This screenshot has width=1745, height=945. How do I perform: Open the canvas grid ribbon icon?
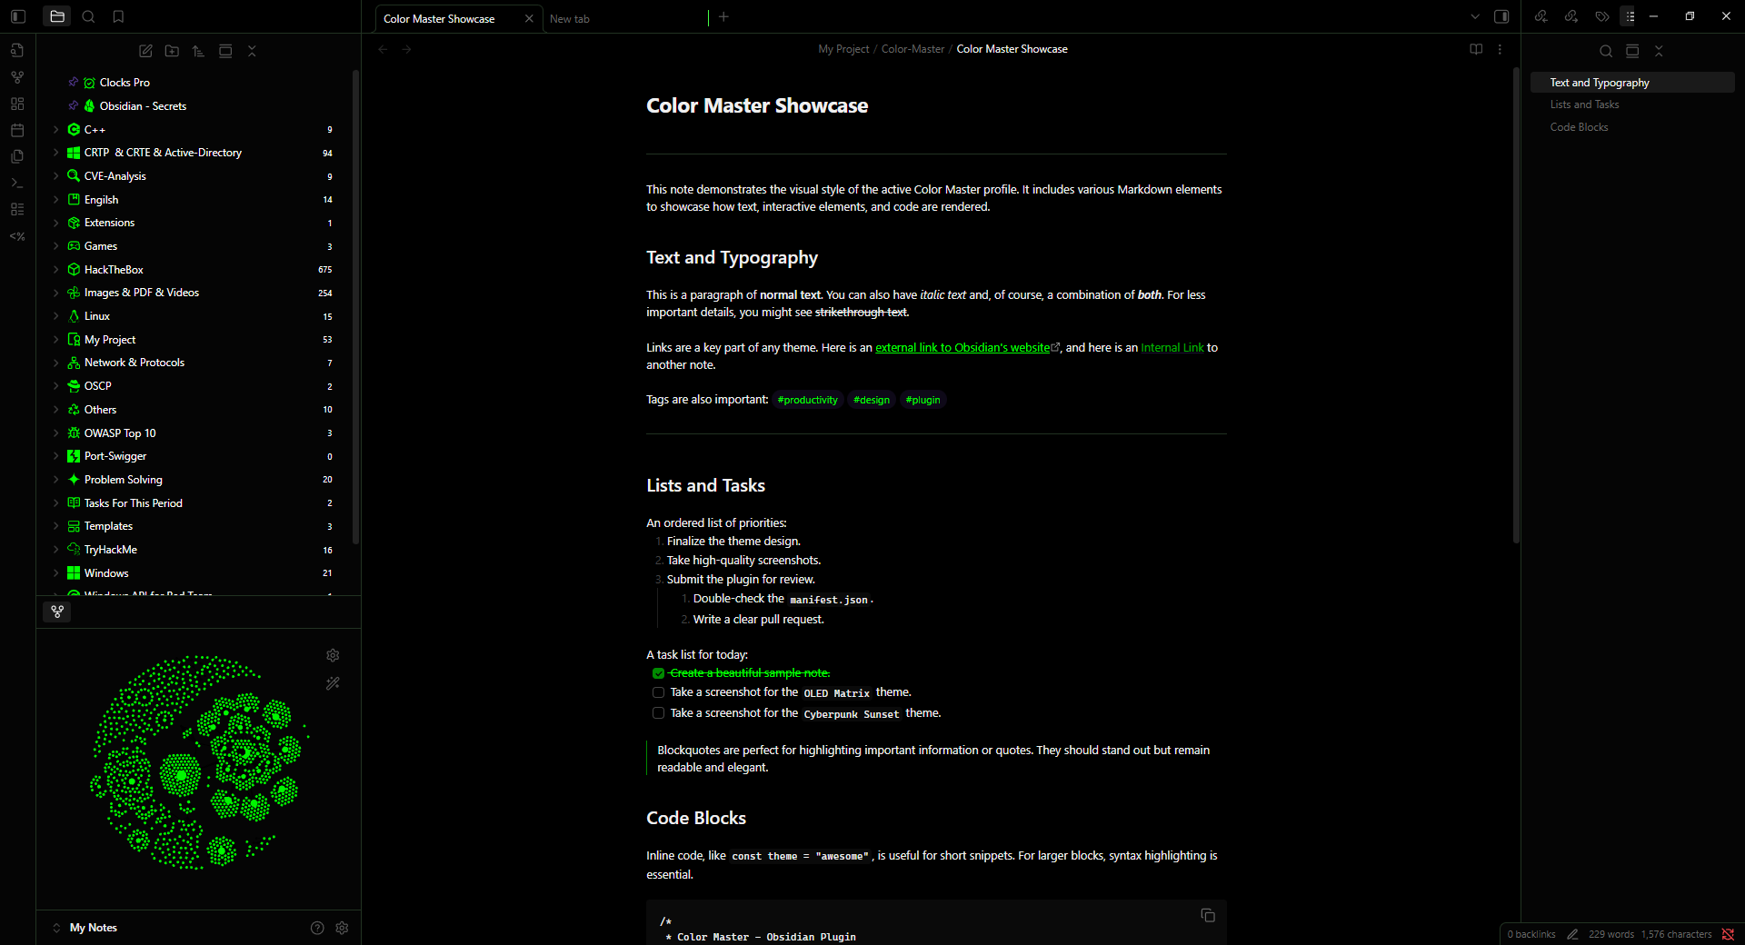[17, 104]
